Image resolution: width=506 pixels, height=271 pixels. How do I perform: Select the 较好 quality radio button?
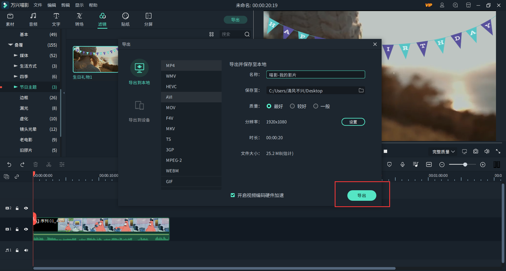tap(292, 106)
